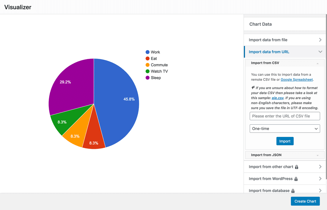Click the Watch TV legend label

(159, 71)
